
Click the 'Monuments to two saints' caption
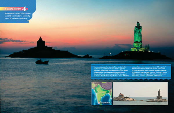pos(17,16)
